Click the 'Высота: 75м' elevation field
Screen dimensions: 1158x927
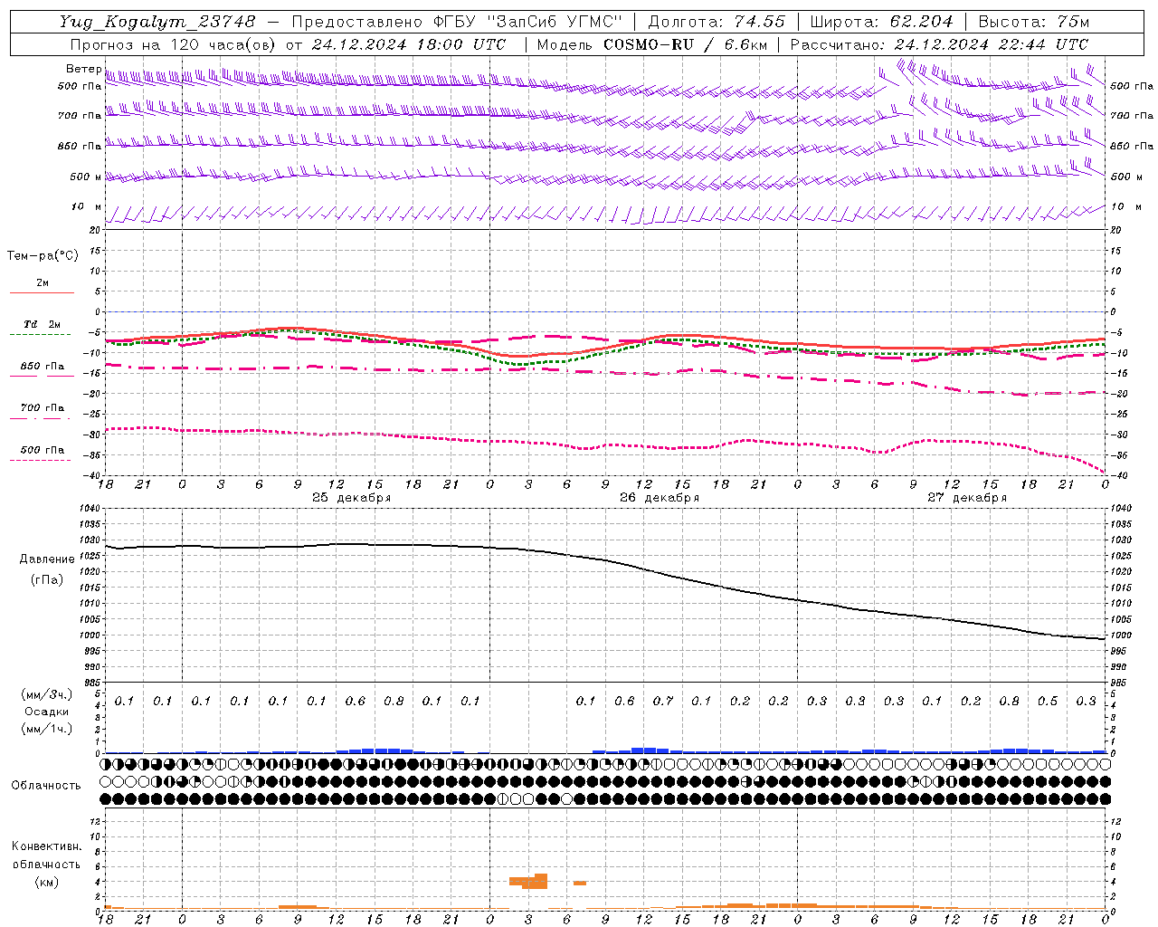click(x=1034, y=22)
